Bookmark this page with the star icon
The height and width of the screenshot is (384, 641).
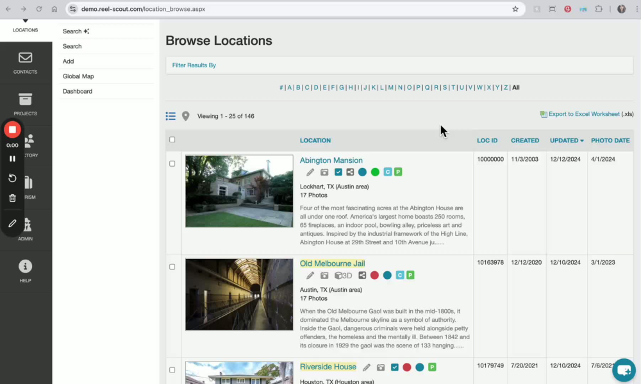point(515,9)
